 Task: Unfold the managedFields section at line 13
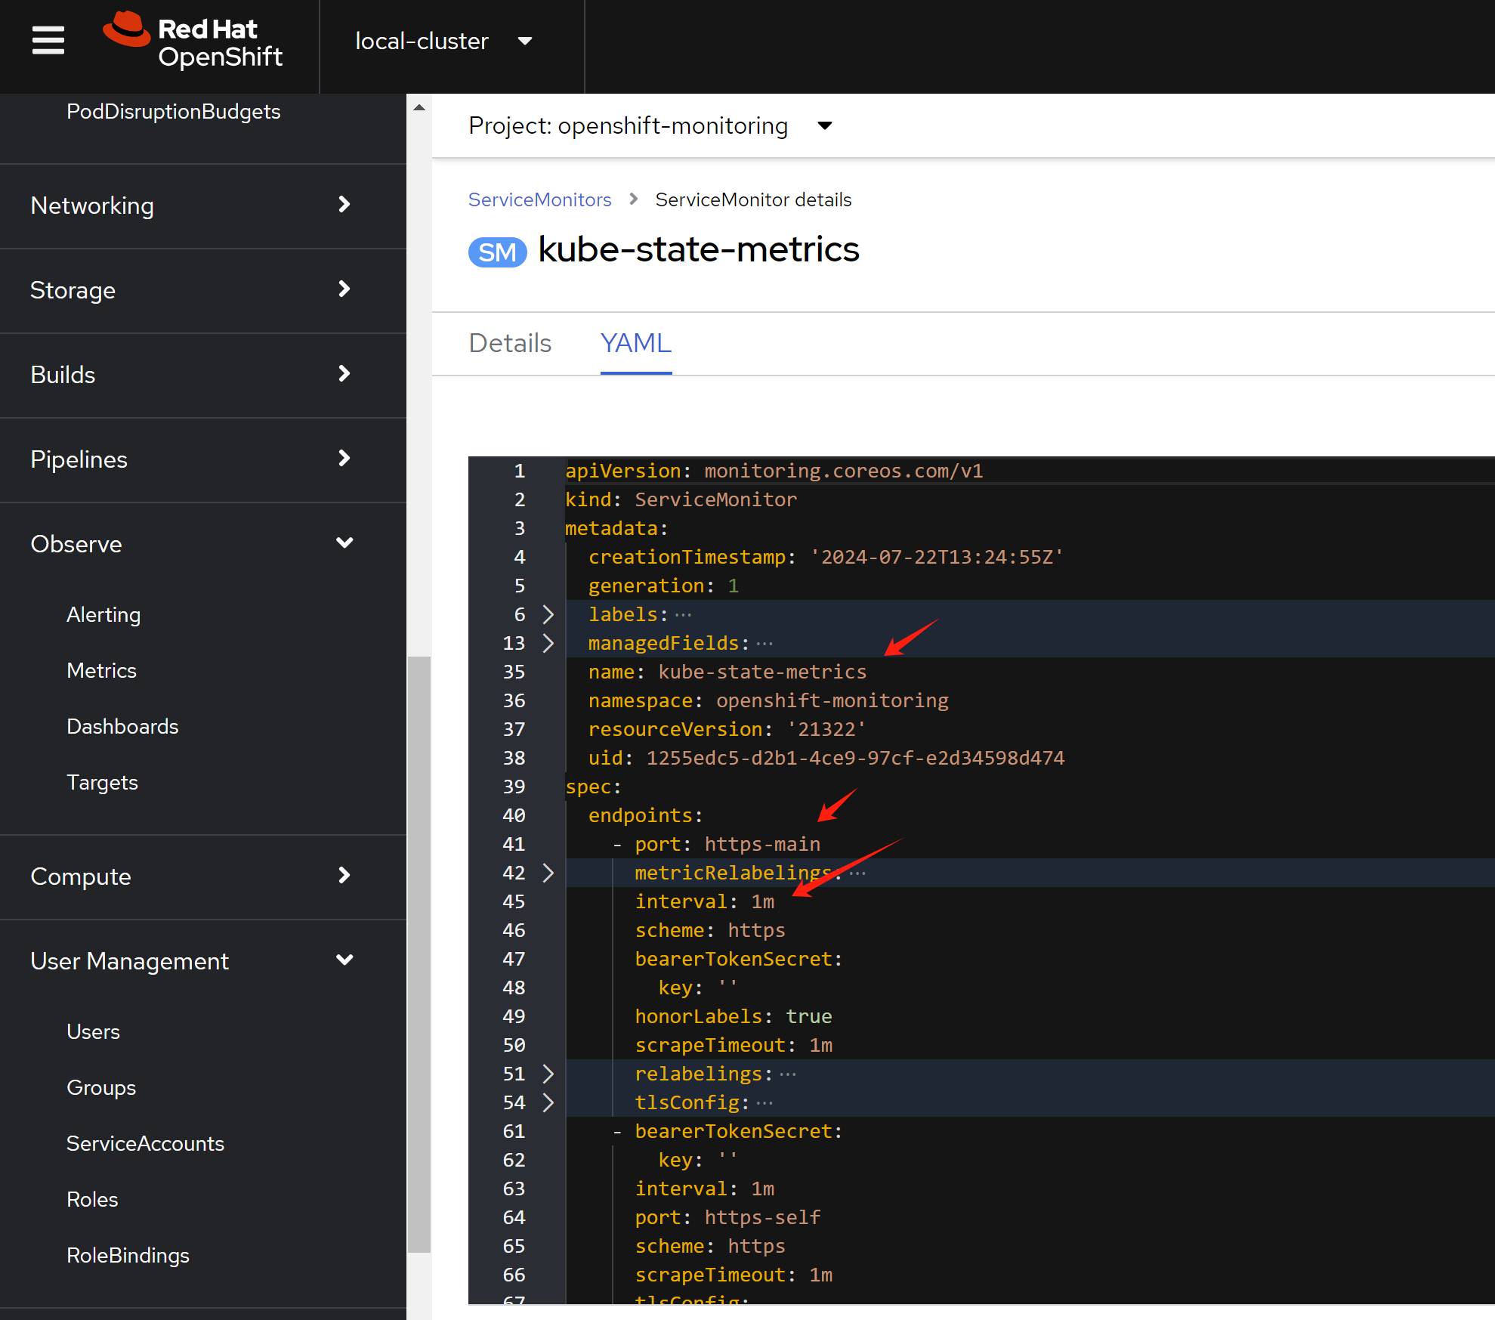pos(548,643)
